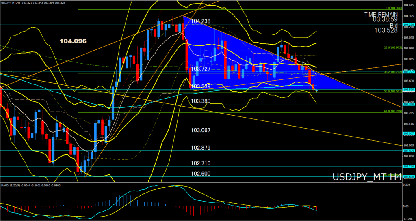416x221 pixels.
Task: Click the USDJPY_MT,H4 header quote text
Action: coord(34,2)
